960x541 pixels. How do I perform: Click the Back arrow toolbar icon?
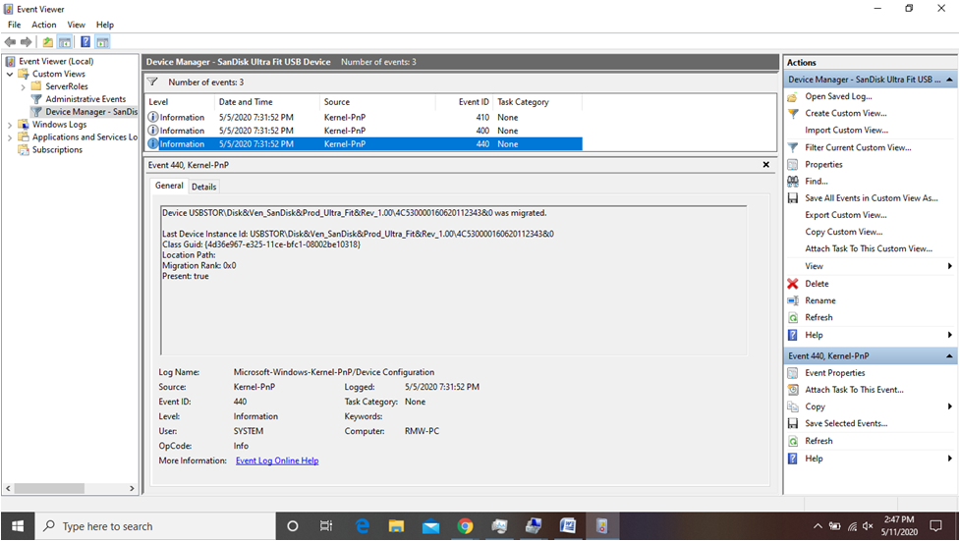pyautogui.click(x=11, y=42)
